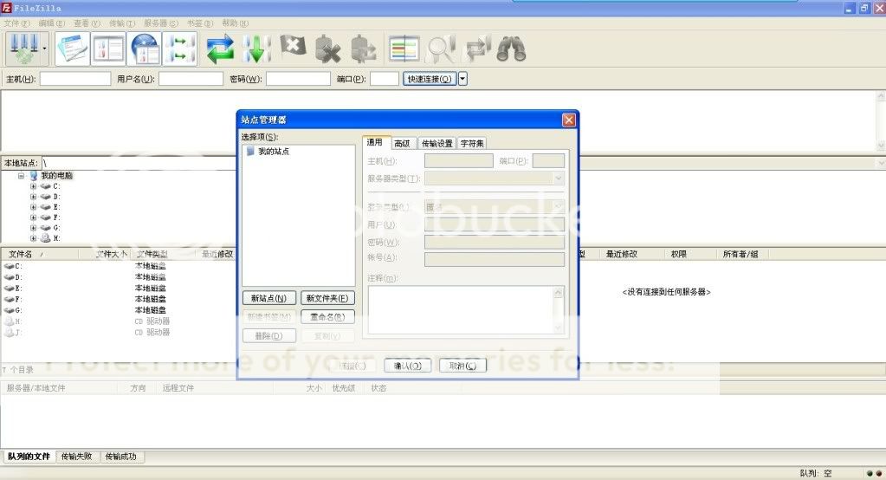The image size is (886, 480).
Task: Sort local list by 文件名 column header
Action: tap(40, 255)
